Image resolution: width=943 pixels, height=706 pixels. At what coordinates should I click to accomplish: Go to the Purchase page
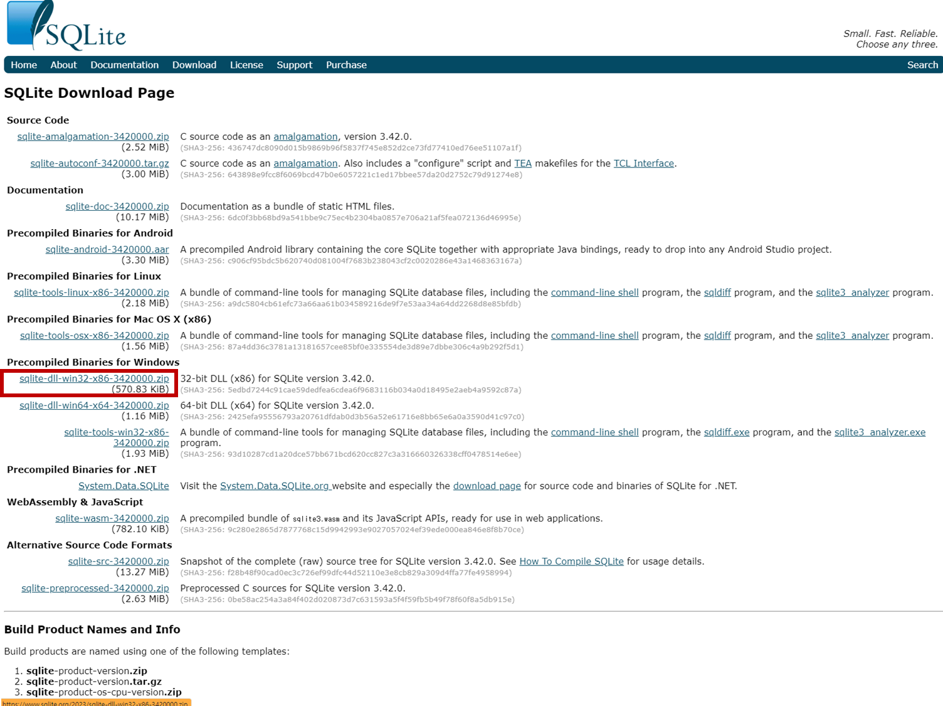pos(346,65)
